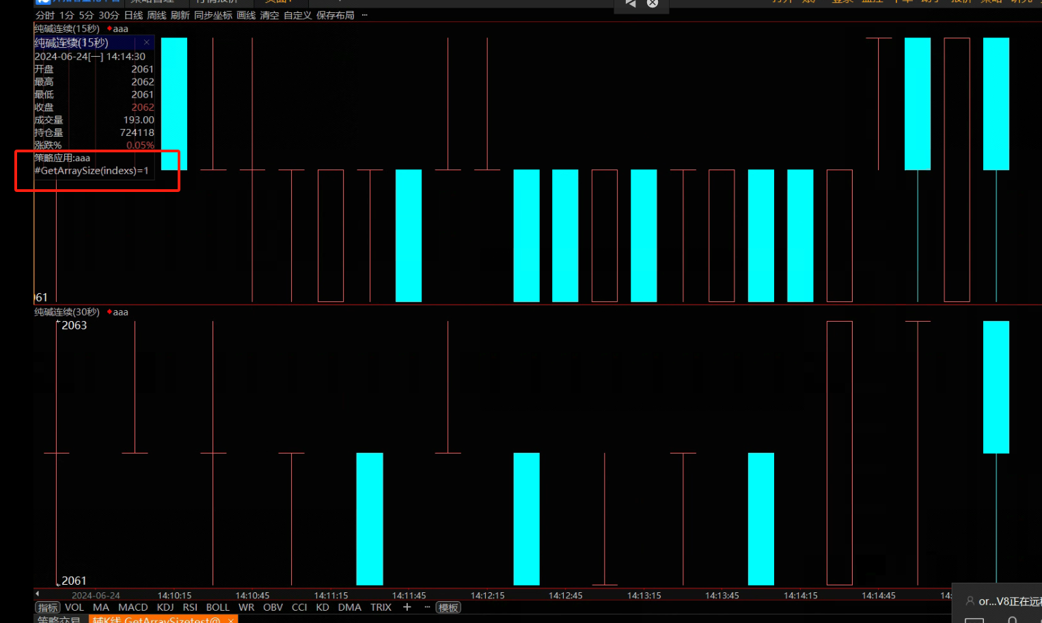
Task: Select the KD indicator
Action: (x=323, y=607)
